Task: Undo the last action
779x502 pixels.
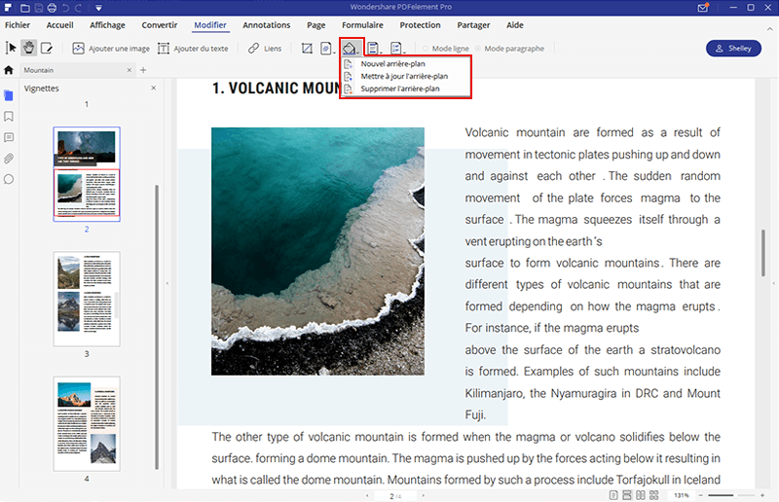Action: 65,8
